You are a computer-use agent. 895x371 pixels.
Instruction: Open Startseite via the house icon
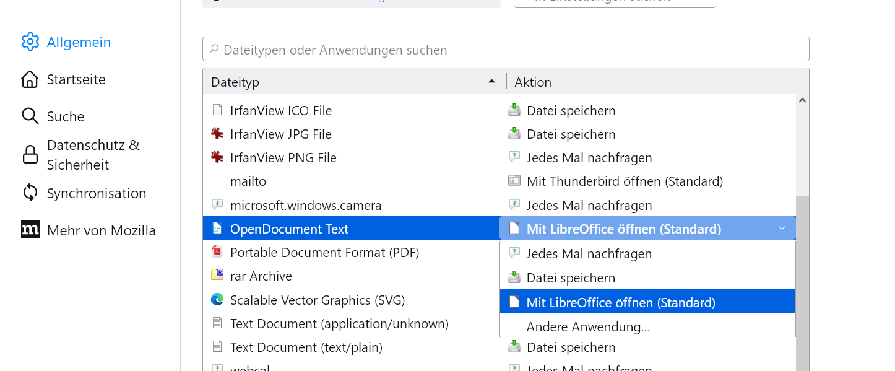click(x=30, y=79)
